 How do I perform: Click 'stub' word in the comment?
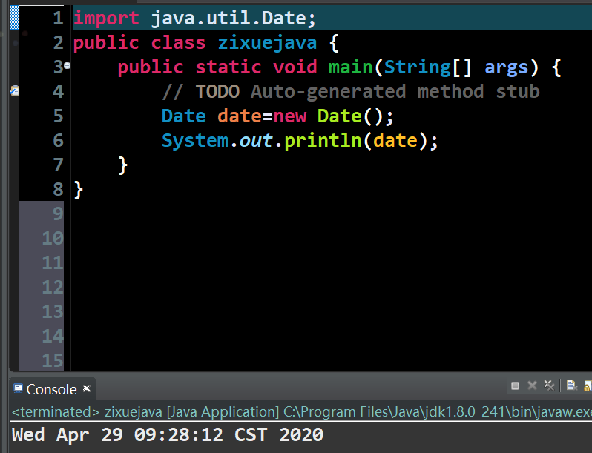click(x=518, y=92)
